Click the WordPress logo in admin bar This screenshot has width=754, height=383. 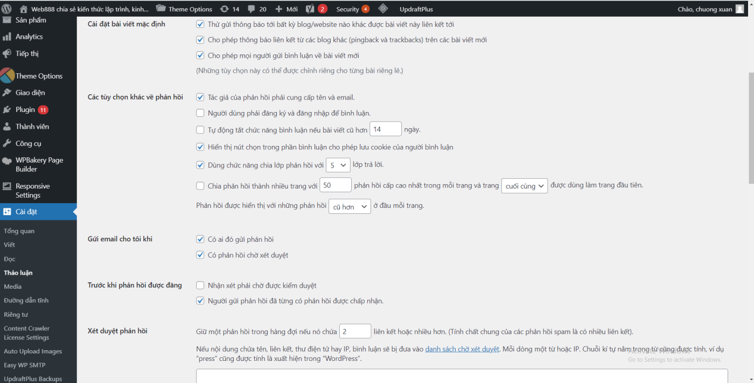pos(7,9)
